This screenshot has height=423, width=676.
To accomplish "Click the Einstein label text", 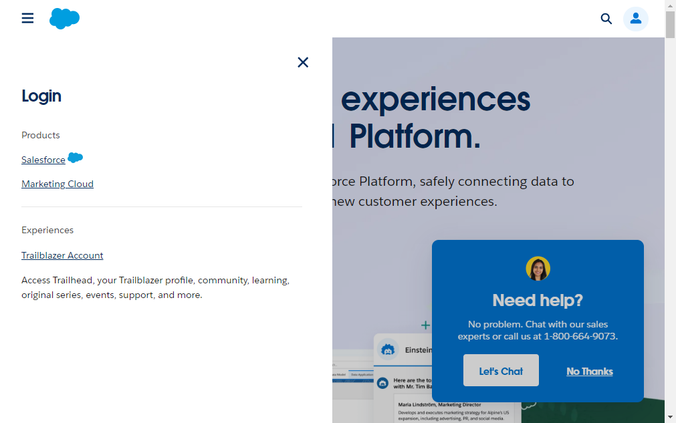I will tap(418, 350).
